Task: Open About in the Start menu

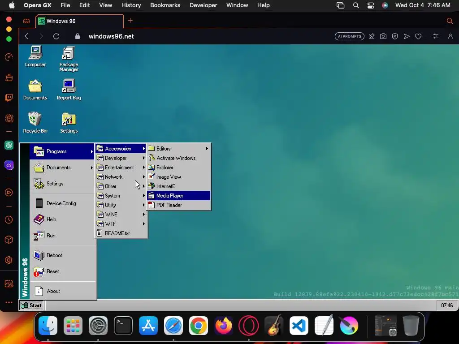Action: point(62,291)
